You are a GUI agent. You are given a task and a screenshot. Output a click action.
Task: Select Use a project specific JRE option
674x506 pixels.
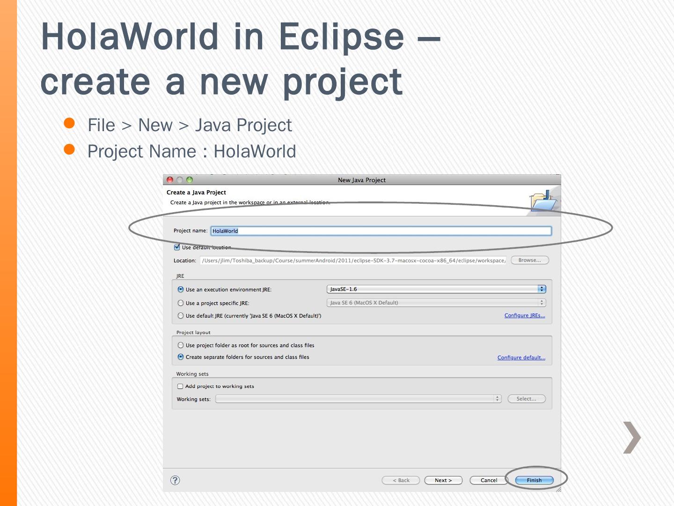[x=181, y=303]
